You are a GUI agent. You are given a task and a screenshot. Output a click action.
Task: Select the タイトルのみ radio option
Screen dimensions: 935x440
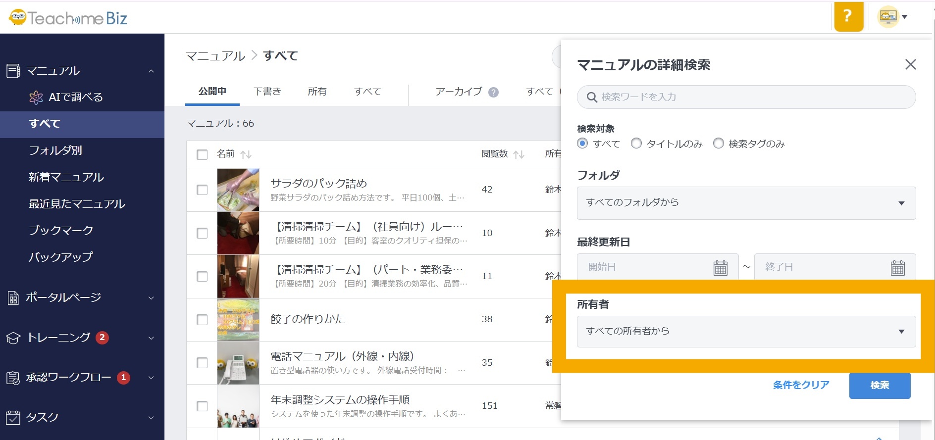coord(636,144)
